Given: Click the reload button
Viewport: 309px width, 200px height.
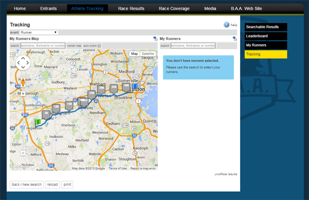Looking at the screenshot, I should tap(53, 185).
